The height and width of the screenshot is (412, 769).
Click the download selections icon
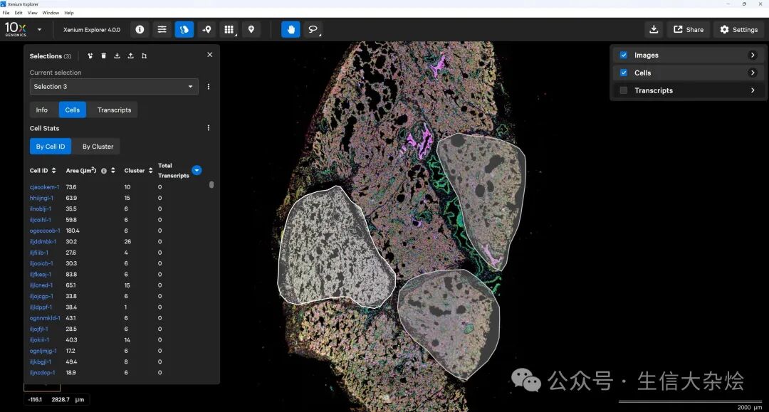[117, 56]
